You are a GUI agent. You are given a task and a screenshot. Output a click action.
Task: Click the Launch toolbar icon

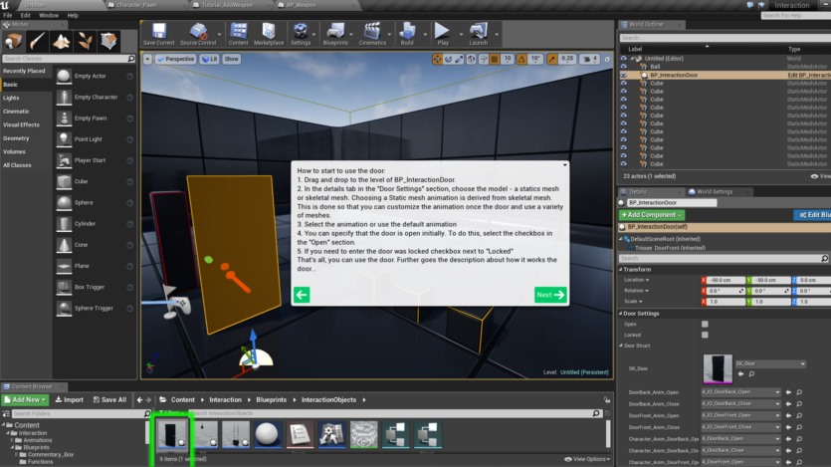478,34
